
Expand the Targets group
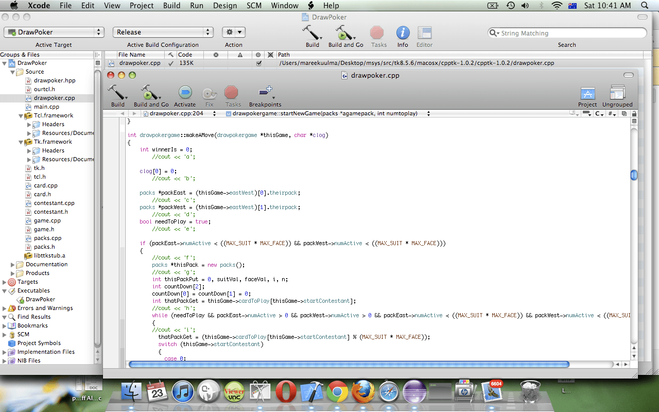point(5,282)
